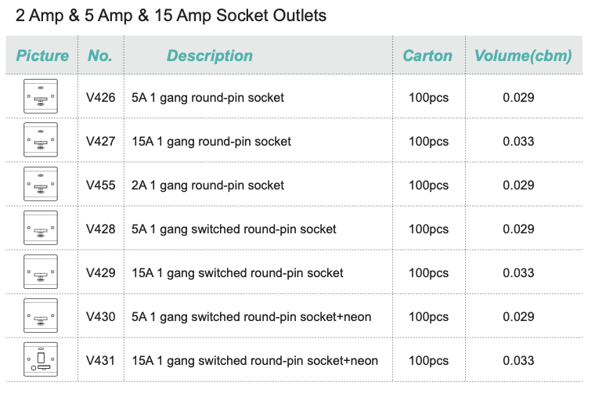Screen dimensions: 595x404
Task: Select the Carton column header
Action: (427, 56)
